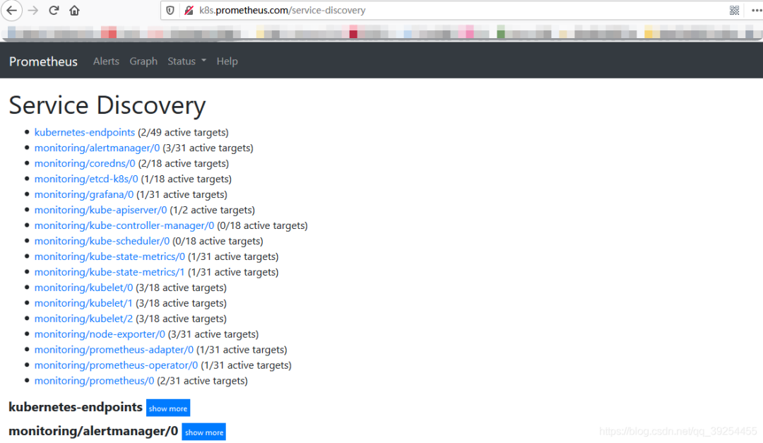The image size is (763, 443).
Task: Open monitoring/kube-state-metrics/0 link
Action: pyautogui.click(x=110, y=256)
